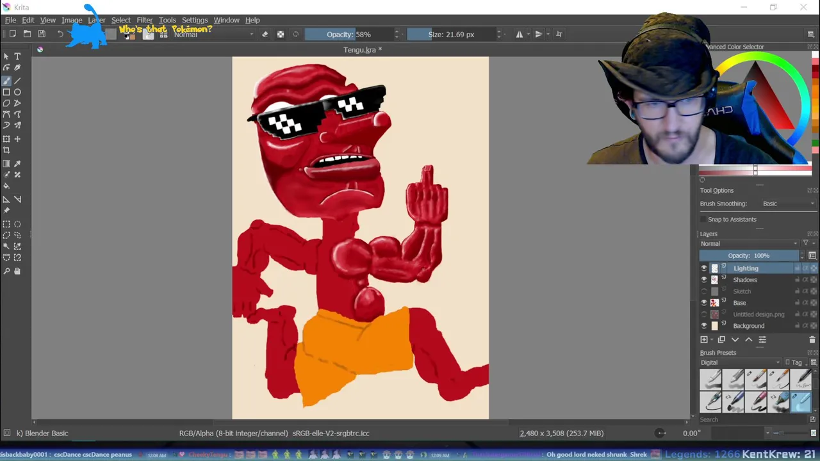Open the Select menu
This screenshot has height=461, width=820.
point(120,20)
